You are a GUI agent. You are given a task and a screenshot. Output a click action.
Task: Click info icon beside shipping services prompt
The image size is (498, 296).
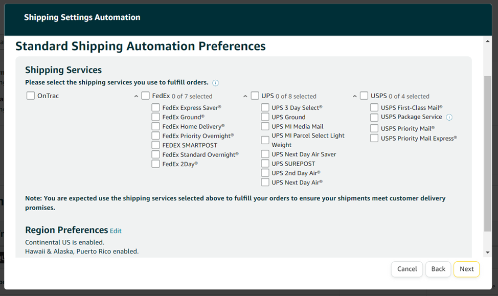pos(215,83)
